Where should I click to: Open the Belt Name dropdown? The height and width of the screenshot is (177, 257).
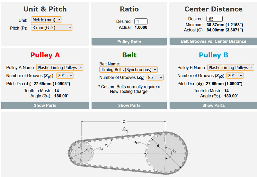point(128,70)
